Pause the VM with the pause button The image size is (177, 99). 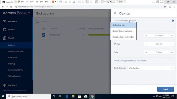pos(53,2)
